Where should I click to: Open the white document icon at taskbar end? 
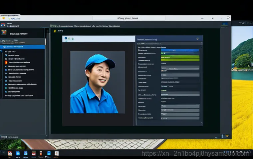click(x=57, y=153)
